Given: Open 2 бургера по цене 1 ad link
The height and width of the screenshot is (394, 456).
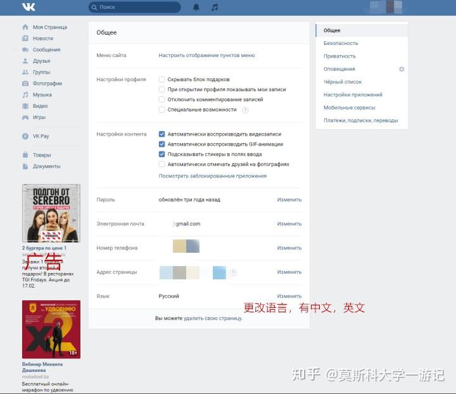Looking at the screenshot, I should tap(44, 248).
